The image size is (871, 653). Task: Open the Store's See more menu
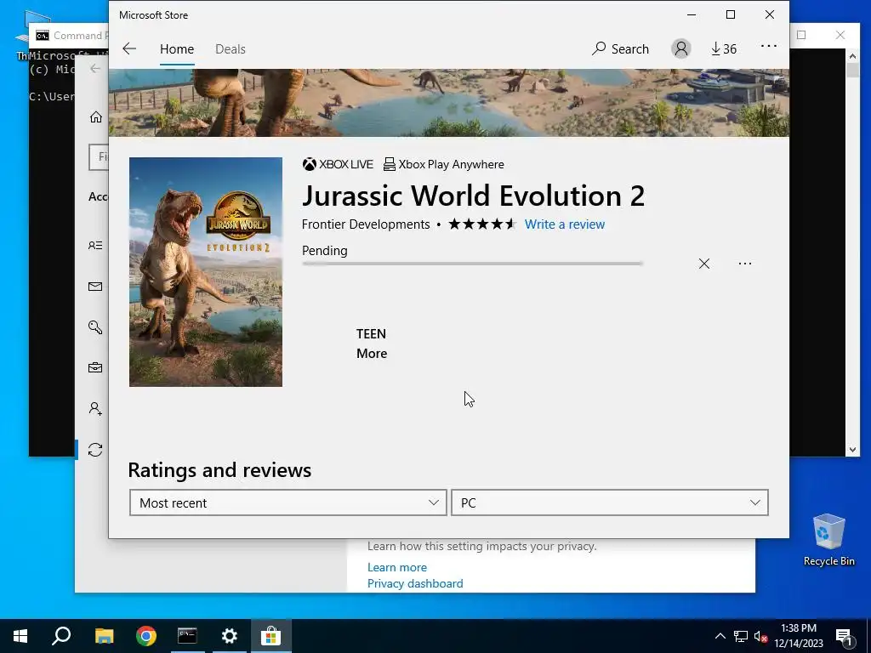[769, 46]
